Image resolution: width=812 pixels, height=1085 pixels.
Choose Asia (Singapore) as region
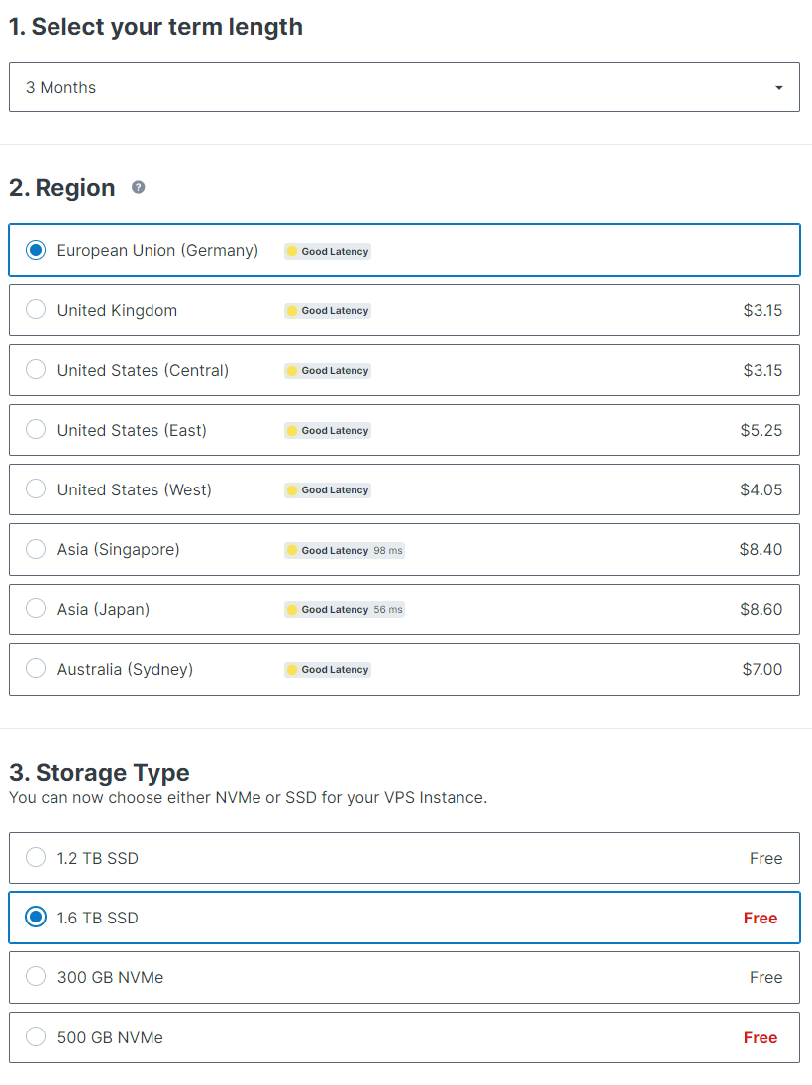[x=36, y=549]
